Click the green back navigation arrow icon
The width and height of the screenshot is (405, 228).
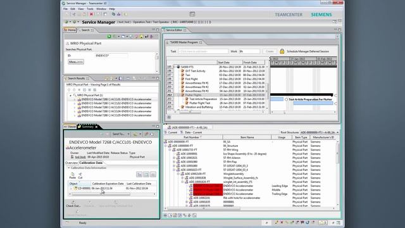(x=66, y=22)
